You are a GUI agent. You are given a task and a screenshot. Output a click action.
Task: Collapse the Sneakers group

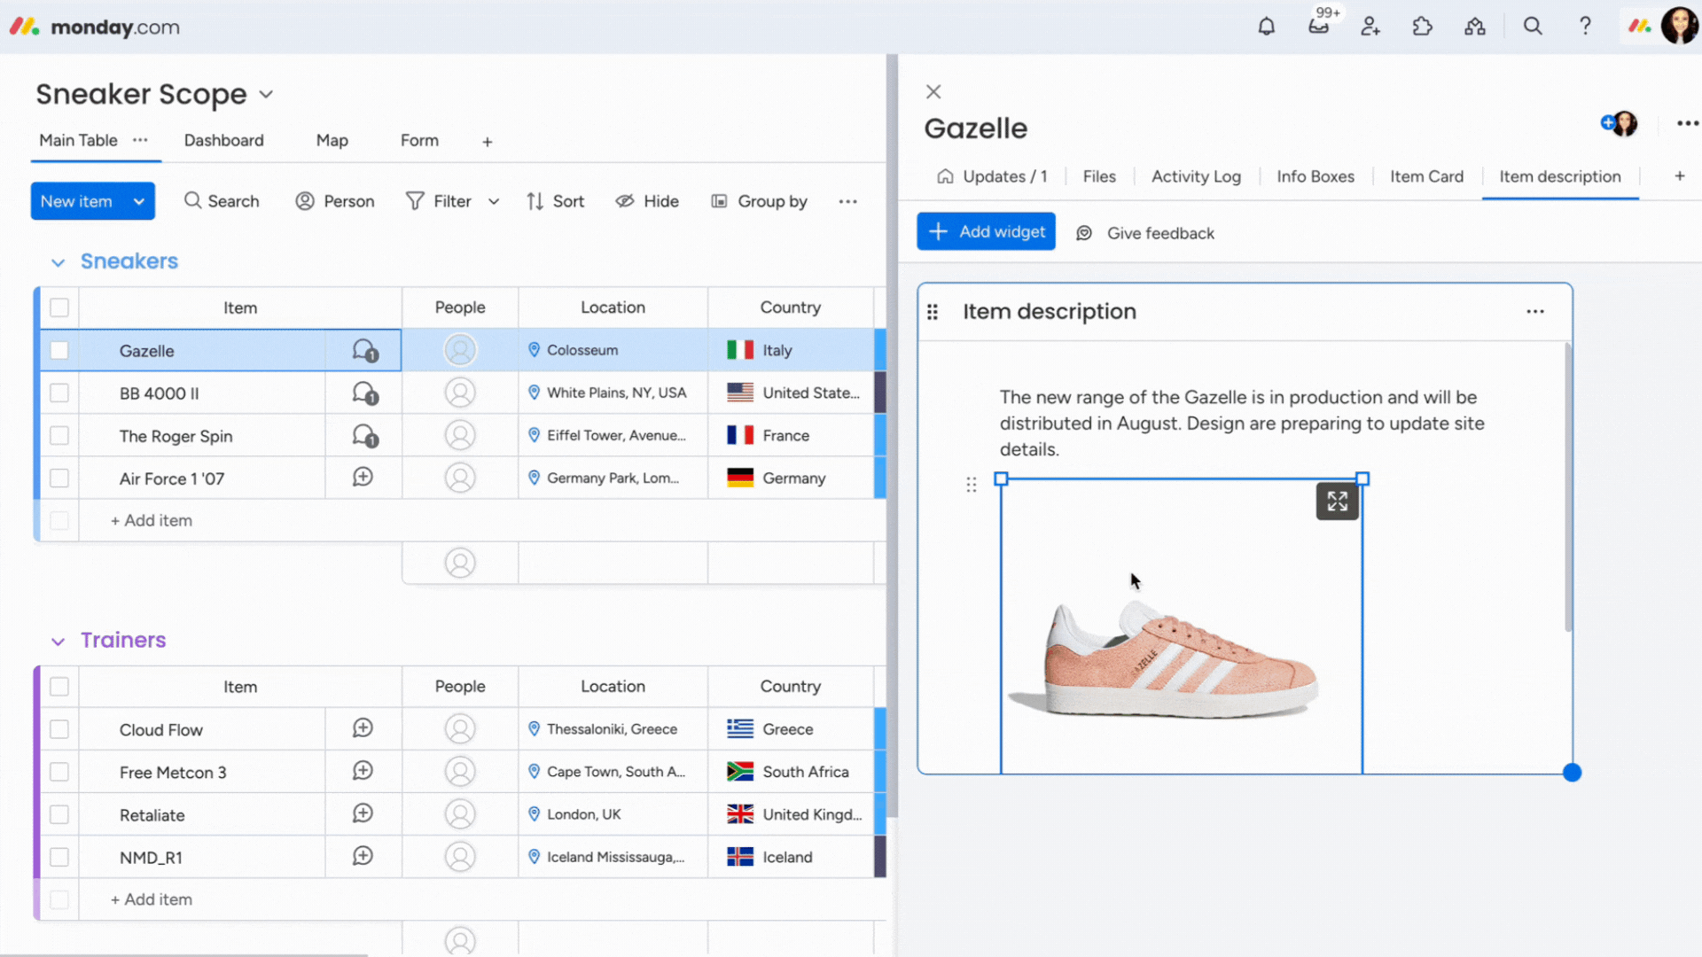(58, 262)
